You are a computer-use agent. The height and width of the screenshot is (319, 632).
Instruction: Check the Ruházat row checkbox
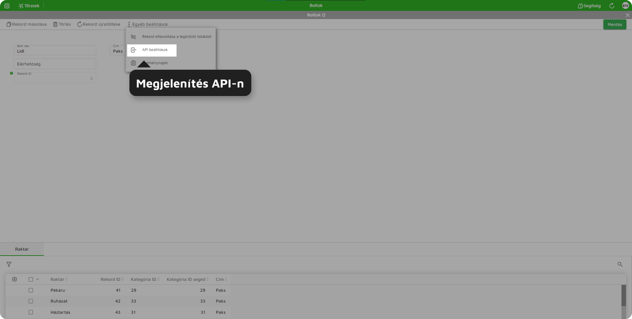click(31, 301)
